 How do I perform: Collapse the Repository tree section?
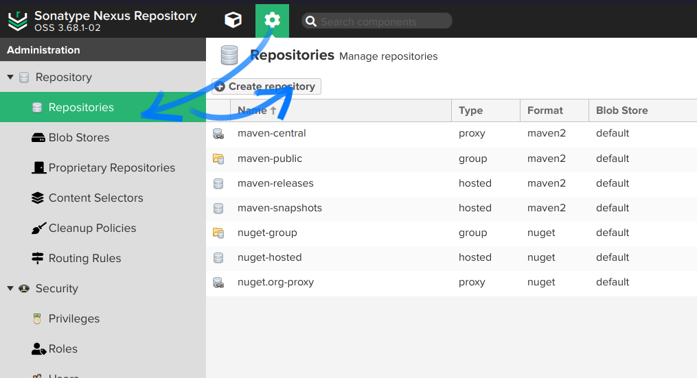click(x=10, y=78)
